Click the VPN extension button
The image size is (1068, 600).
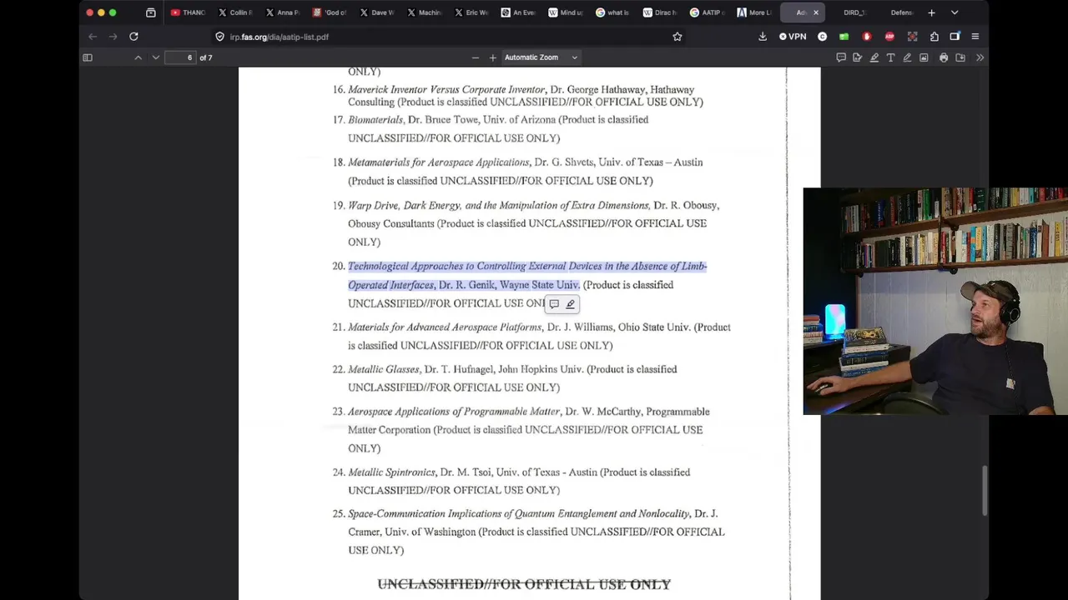(x=793, y=37)
